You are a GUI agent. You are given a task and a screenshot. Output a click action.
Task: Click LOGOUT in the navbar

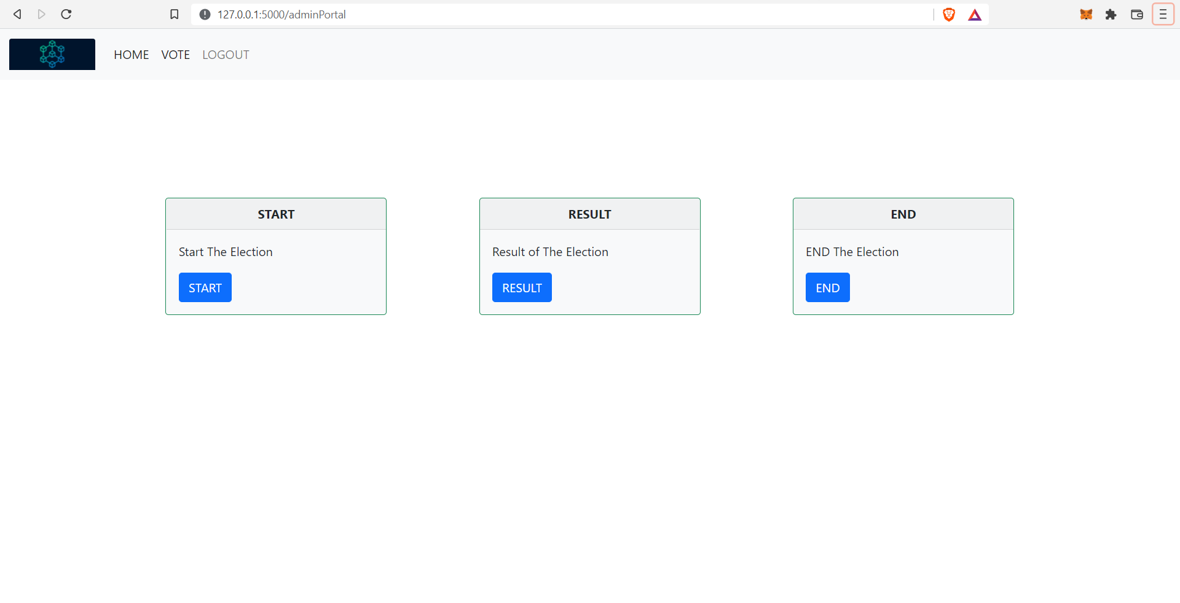point(226,55)
